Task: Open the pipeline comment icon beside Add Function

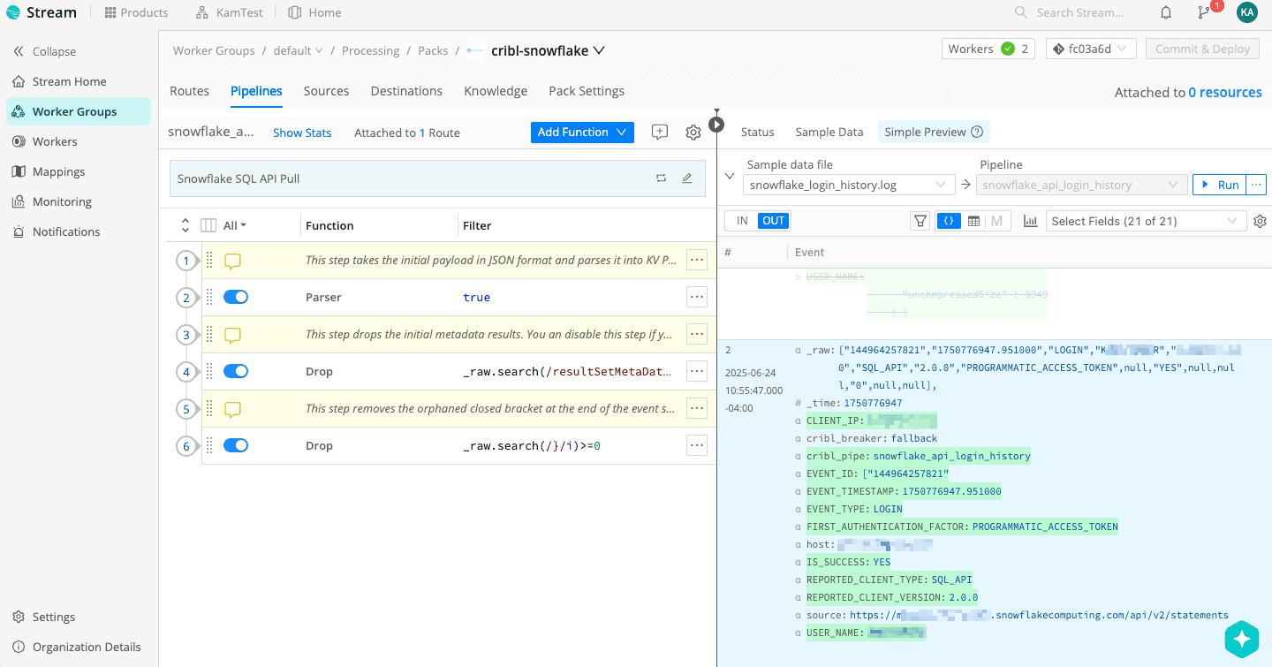Action: pos(659,133)
